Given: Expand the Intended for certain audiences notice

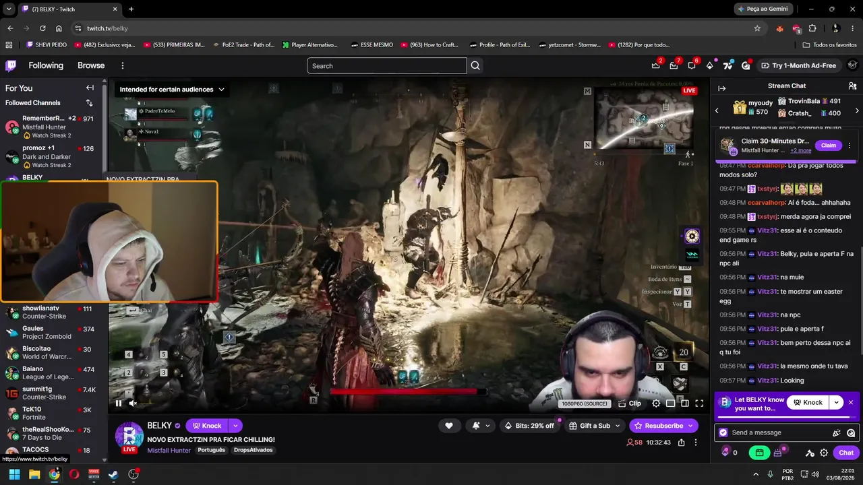Looking at the screenshot, I should 172,89.
